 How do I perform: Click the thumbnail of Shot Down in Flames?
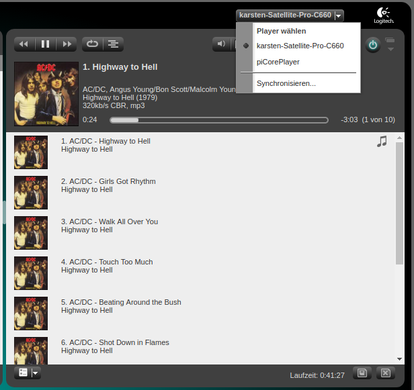coord(31,350)
